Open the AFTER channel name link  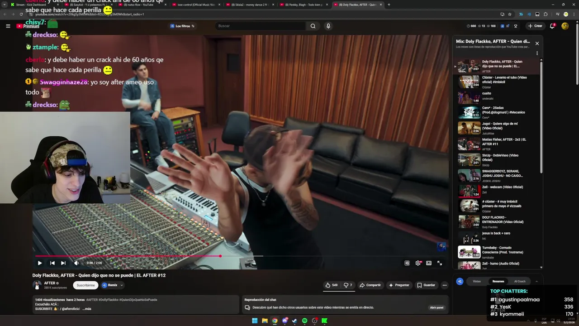49,283
